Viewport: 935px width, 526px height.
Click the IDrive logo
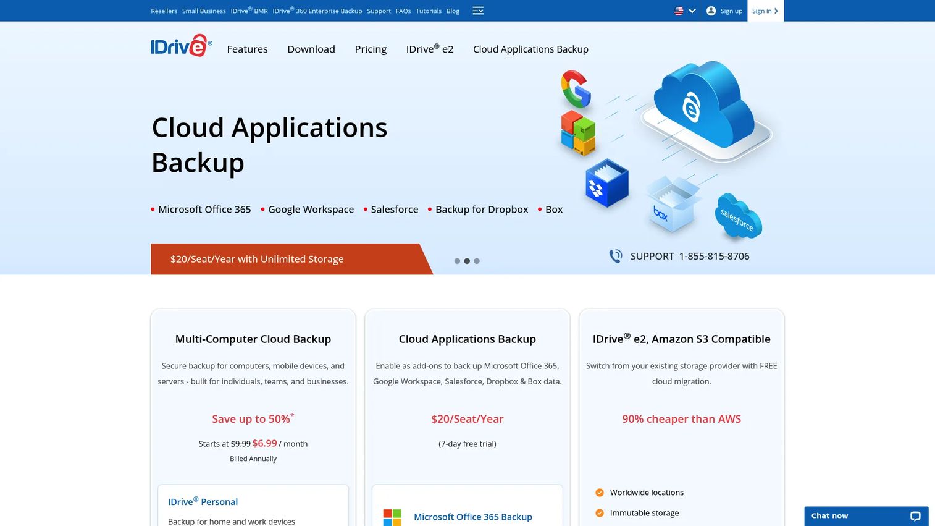click(x=181, y=46)
